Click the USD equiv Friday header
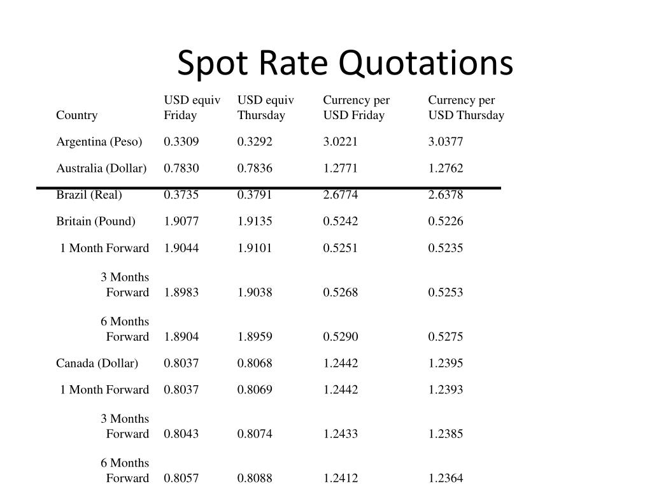Viewport: 652px width, 489px height. [192, 107]
